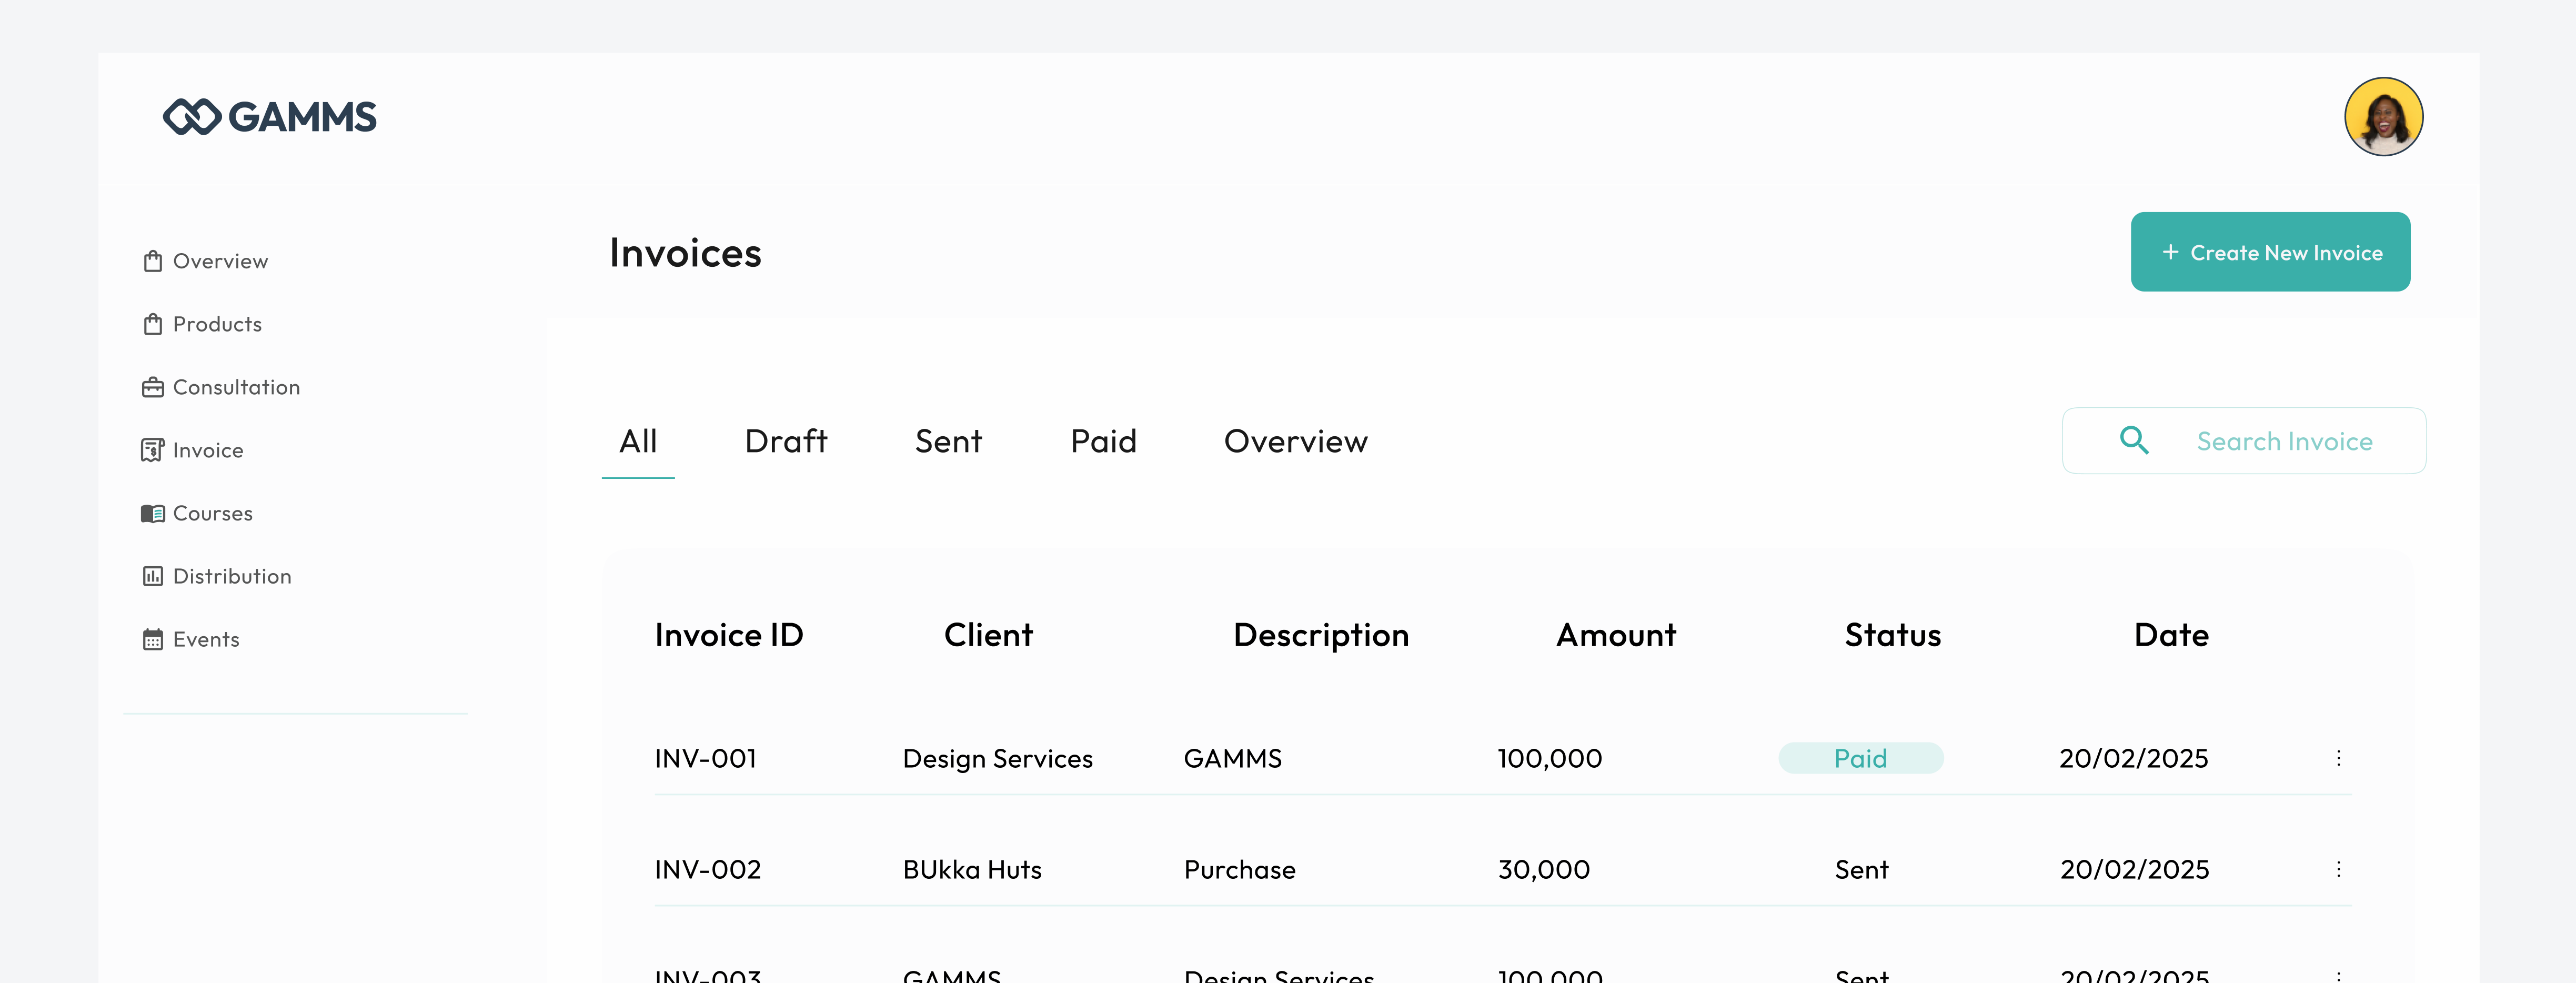The image size is (2576, 983).
Task: Click the Client column header
Action: 988,635
